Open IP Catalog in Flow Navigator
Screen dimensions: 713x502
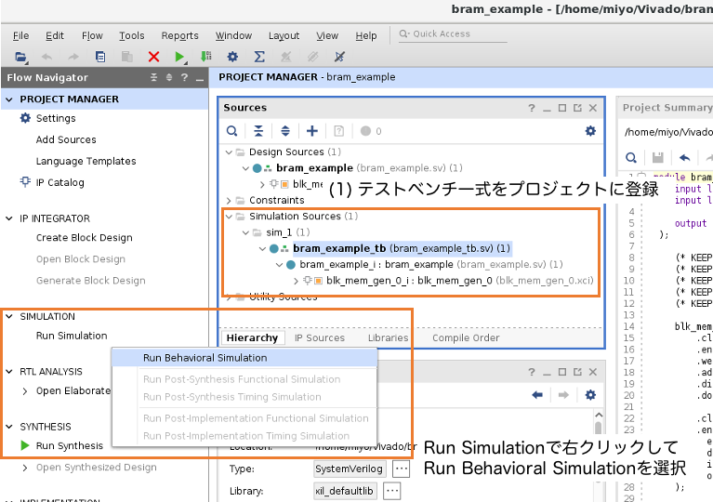[59, 182]
